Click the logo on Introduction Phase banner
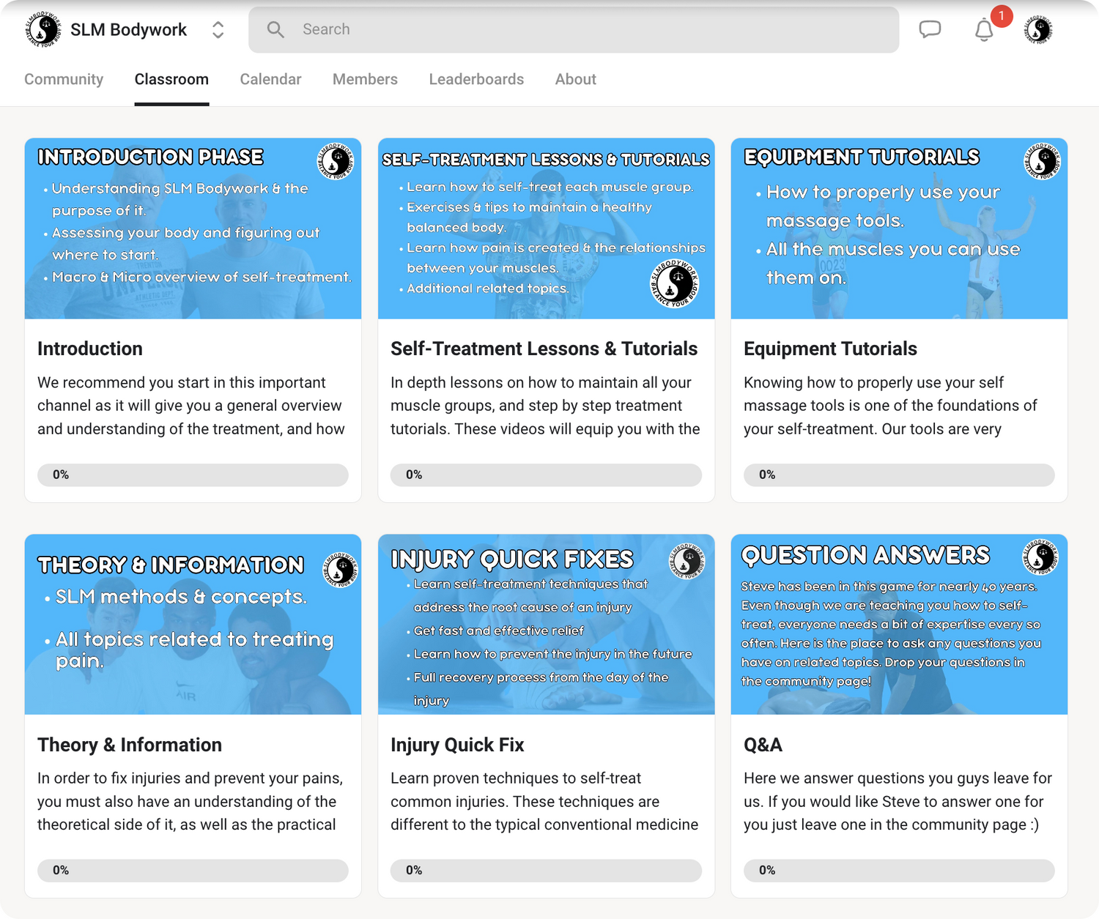The width and height of the screenshot is (1099, 919). pos(336,161)
